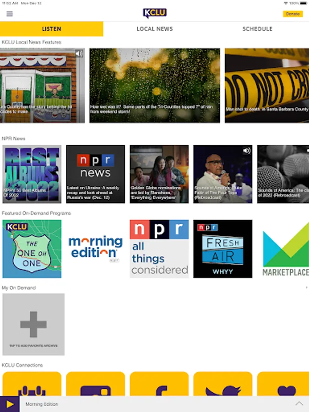The width and height of the screenshot is (309, 412).
Task: Open the Twitter bird connection tile
Action: coord(223,384)
